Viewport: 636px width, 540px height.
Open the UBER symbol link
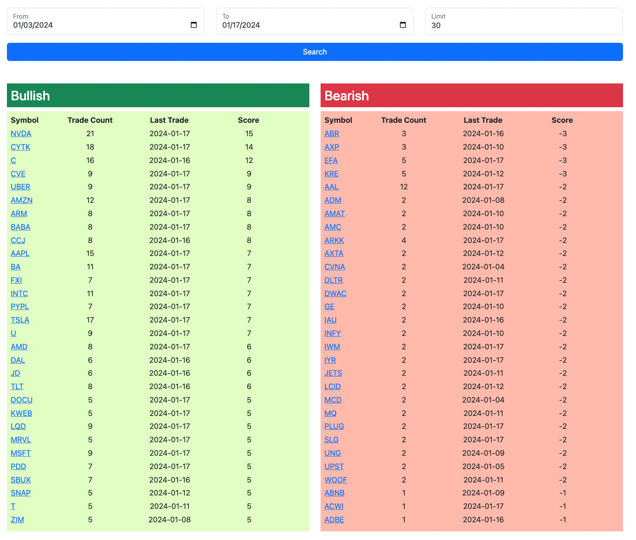coord(20,187)
